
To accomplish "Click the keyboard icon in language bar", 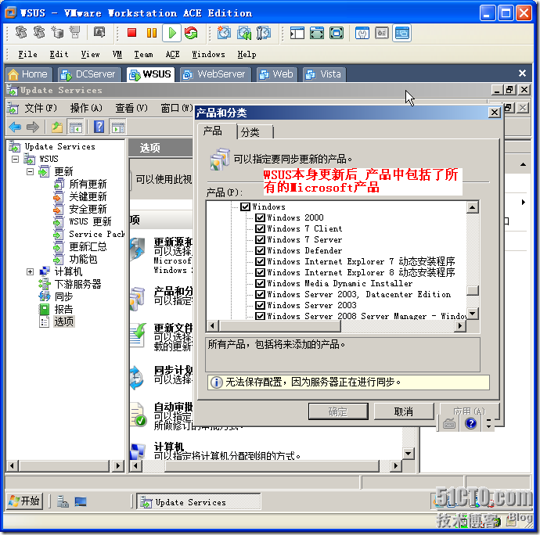I will 448,423.
